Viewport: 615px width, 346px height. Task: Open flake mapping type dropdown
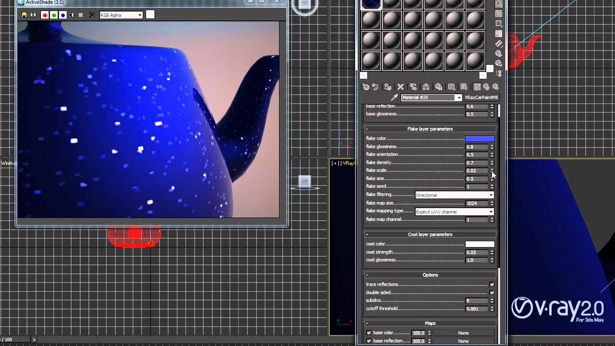click(455, 212)
